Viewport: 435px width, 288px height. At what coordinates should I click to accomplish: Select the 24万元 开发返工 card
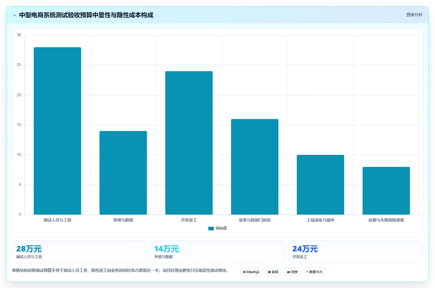[355, 252]
